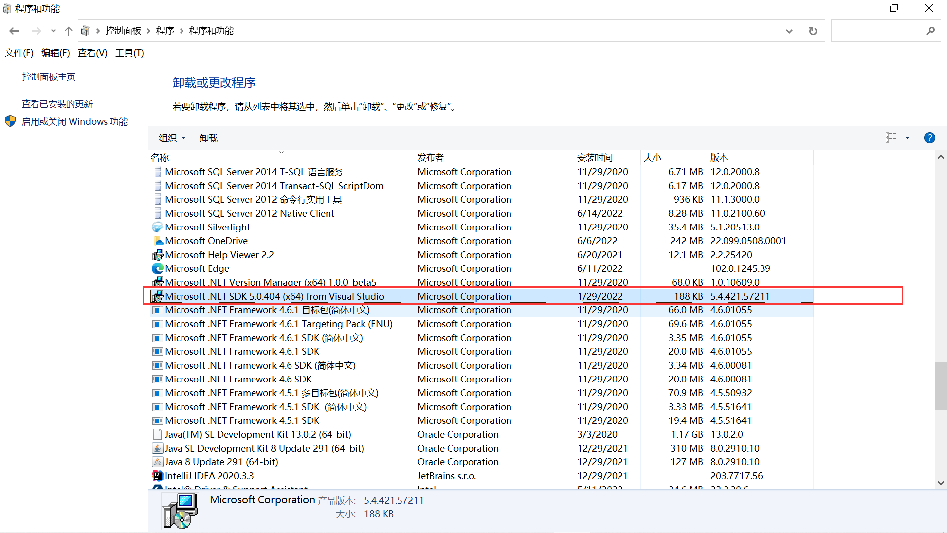The height and width of the screenshot is (533, 947).
Task: Click the 卸载 uninstall button
Action: (208, 138)
